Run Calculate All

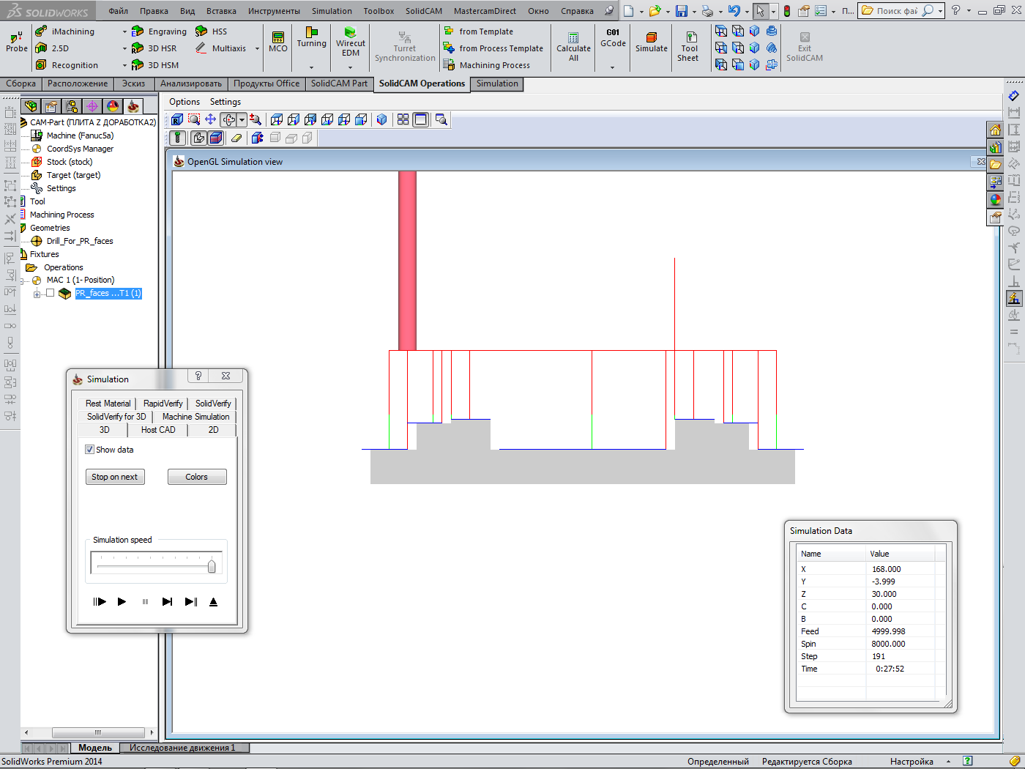pyautogui.click(x=573, y=47)
